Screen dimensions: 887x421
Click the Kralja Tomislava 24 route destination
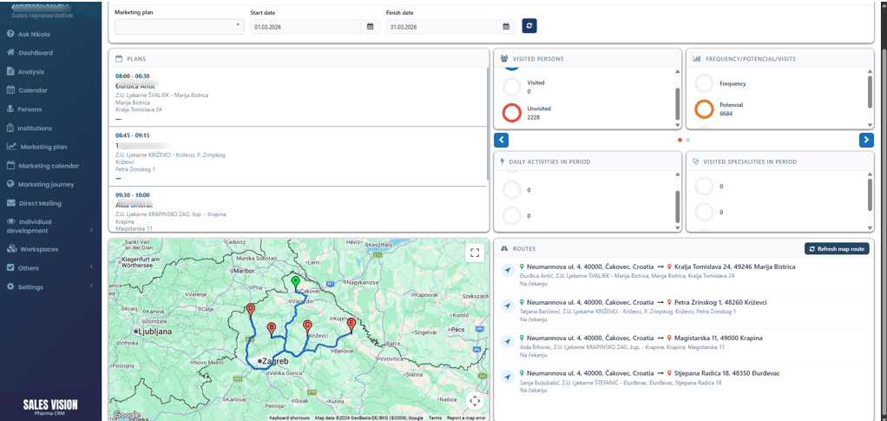[733, 266]
